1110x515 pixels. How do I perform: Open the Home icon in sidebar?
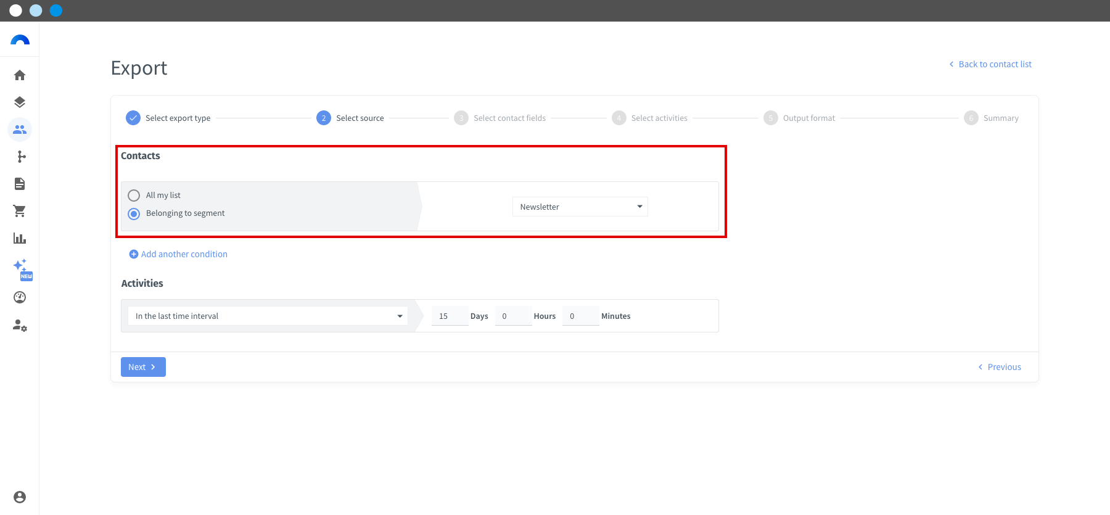[x=20, y=75]
